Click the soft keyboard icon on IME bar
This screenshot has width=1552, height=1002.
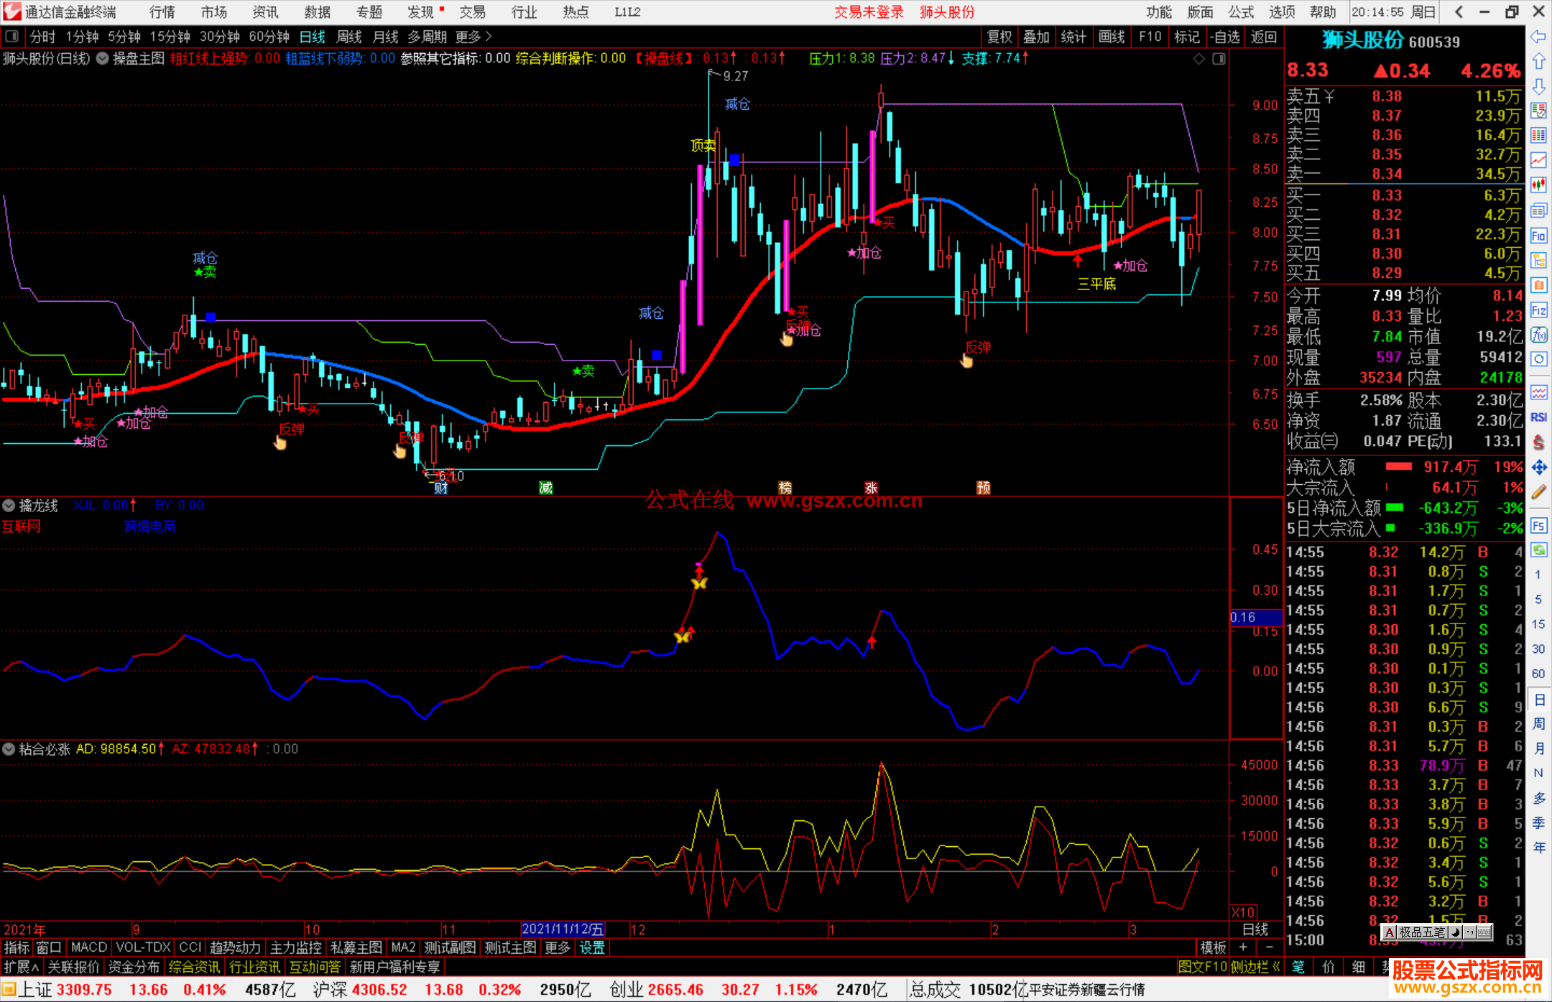pyautogui.click(x=1484, y=932)
